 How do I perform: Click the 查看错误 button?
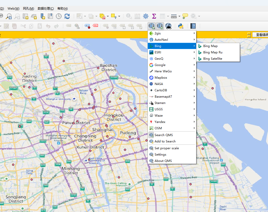click(261, 35)
